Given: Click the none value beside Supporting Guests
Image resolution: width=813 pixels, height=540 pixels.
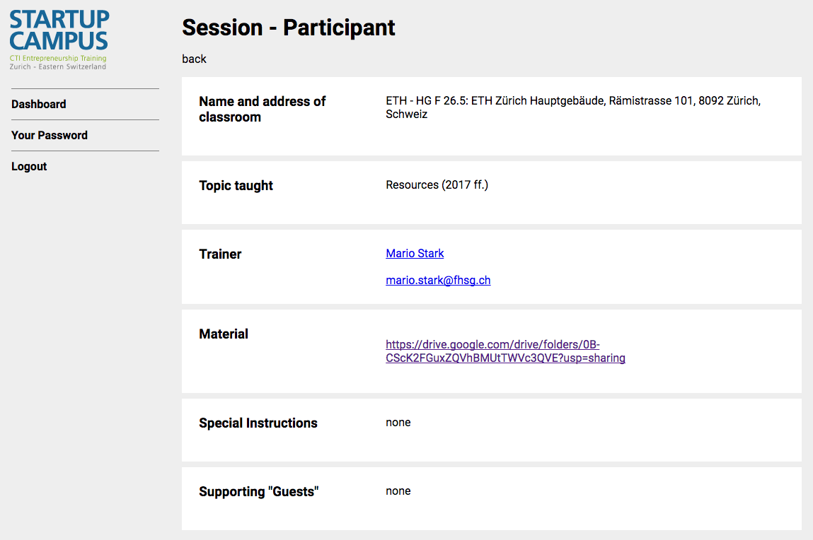Looking at the screenshot, I should 398,491.
